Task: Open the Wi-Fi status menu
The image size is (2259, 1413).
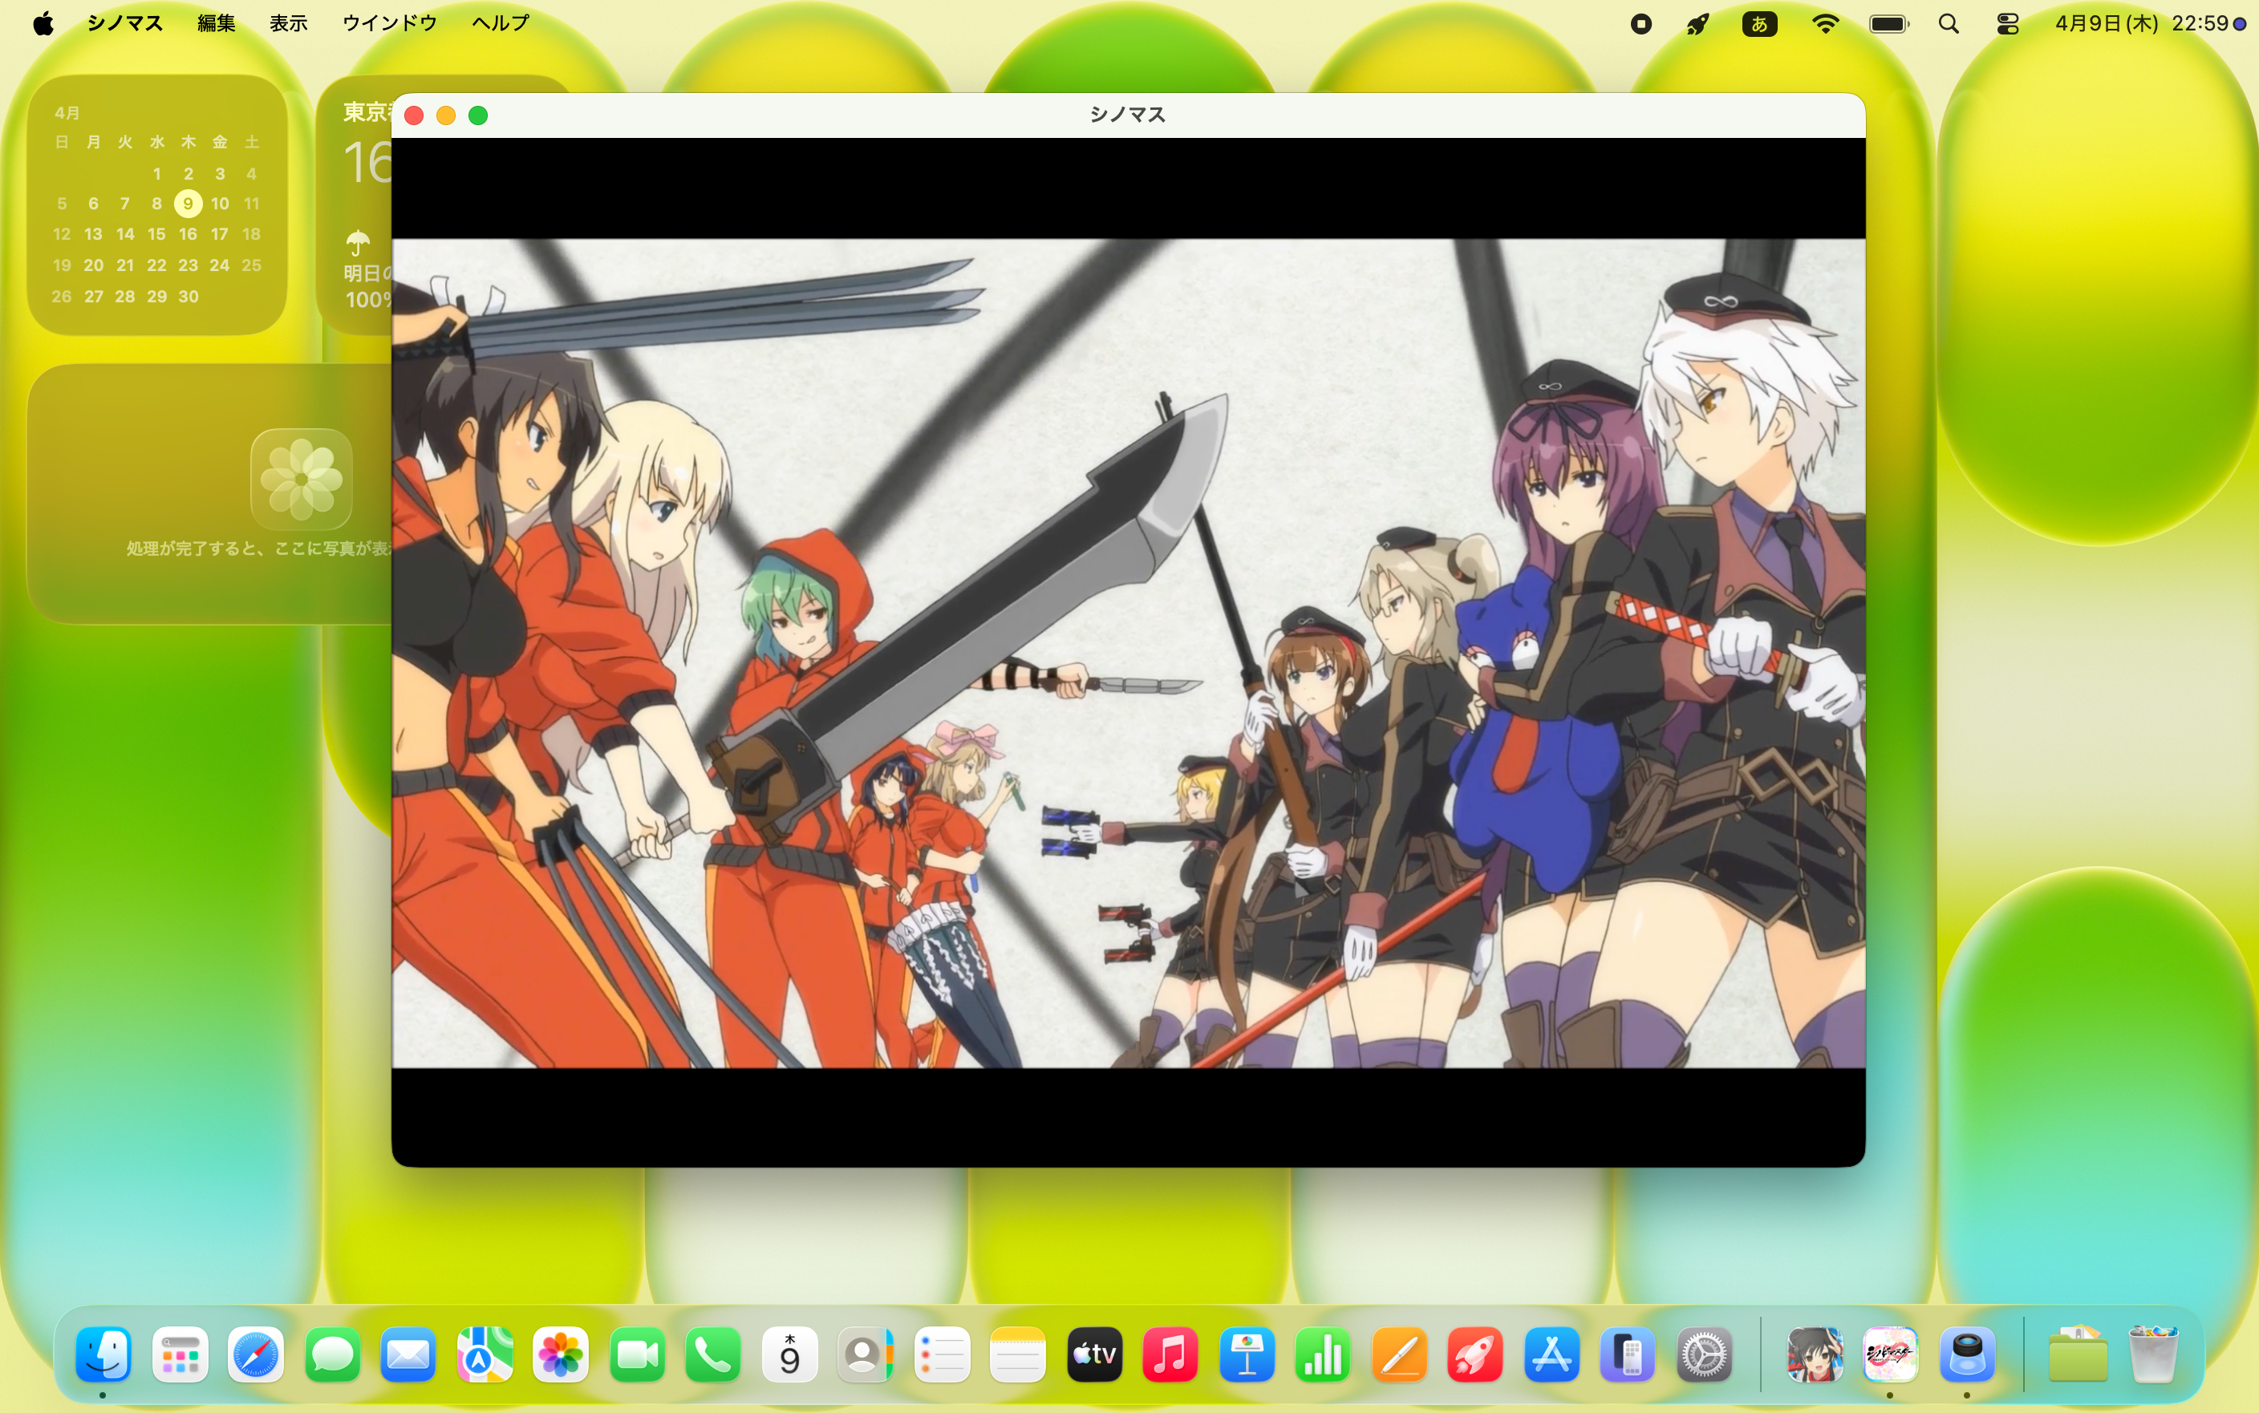Action: 1824,24
